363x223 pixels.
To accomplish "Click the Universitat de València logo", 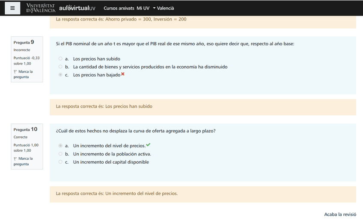I will click(x=41, y=8).
